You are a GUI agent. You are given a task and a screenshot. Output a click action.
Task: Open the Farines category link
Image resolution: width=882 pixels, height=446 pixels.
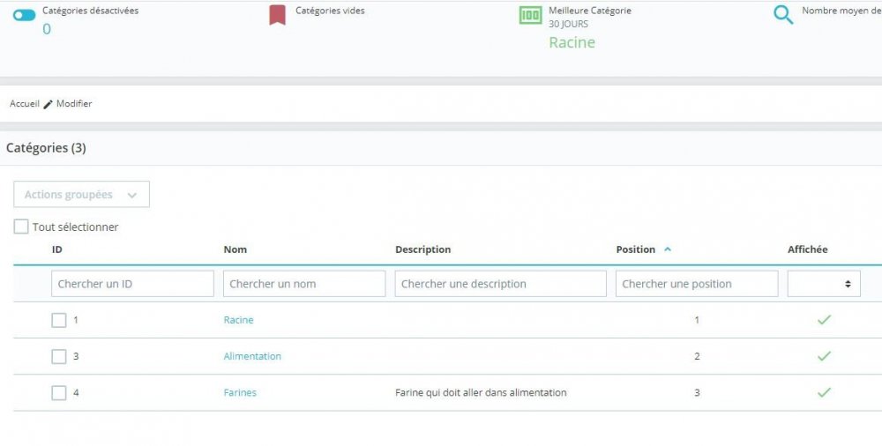(240, 392)
